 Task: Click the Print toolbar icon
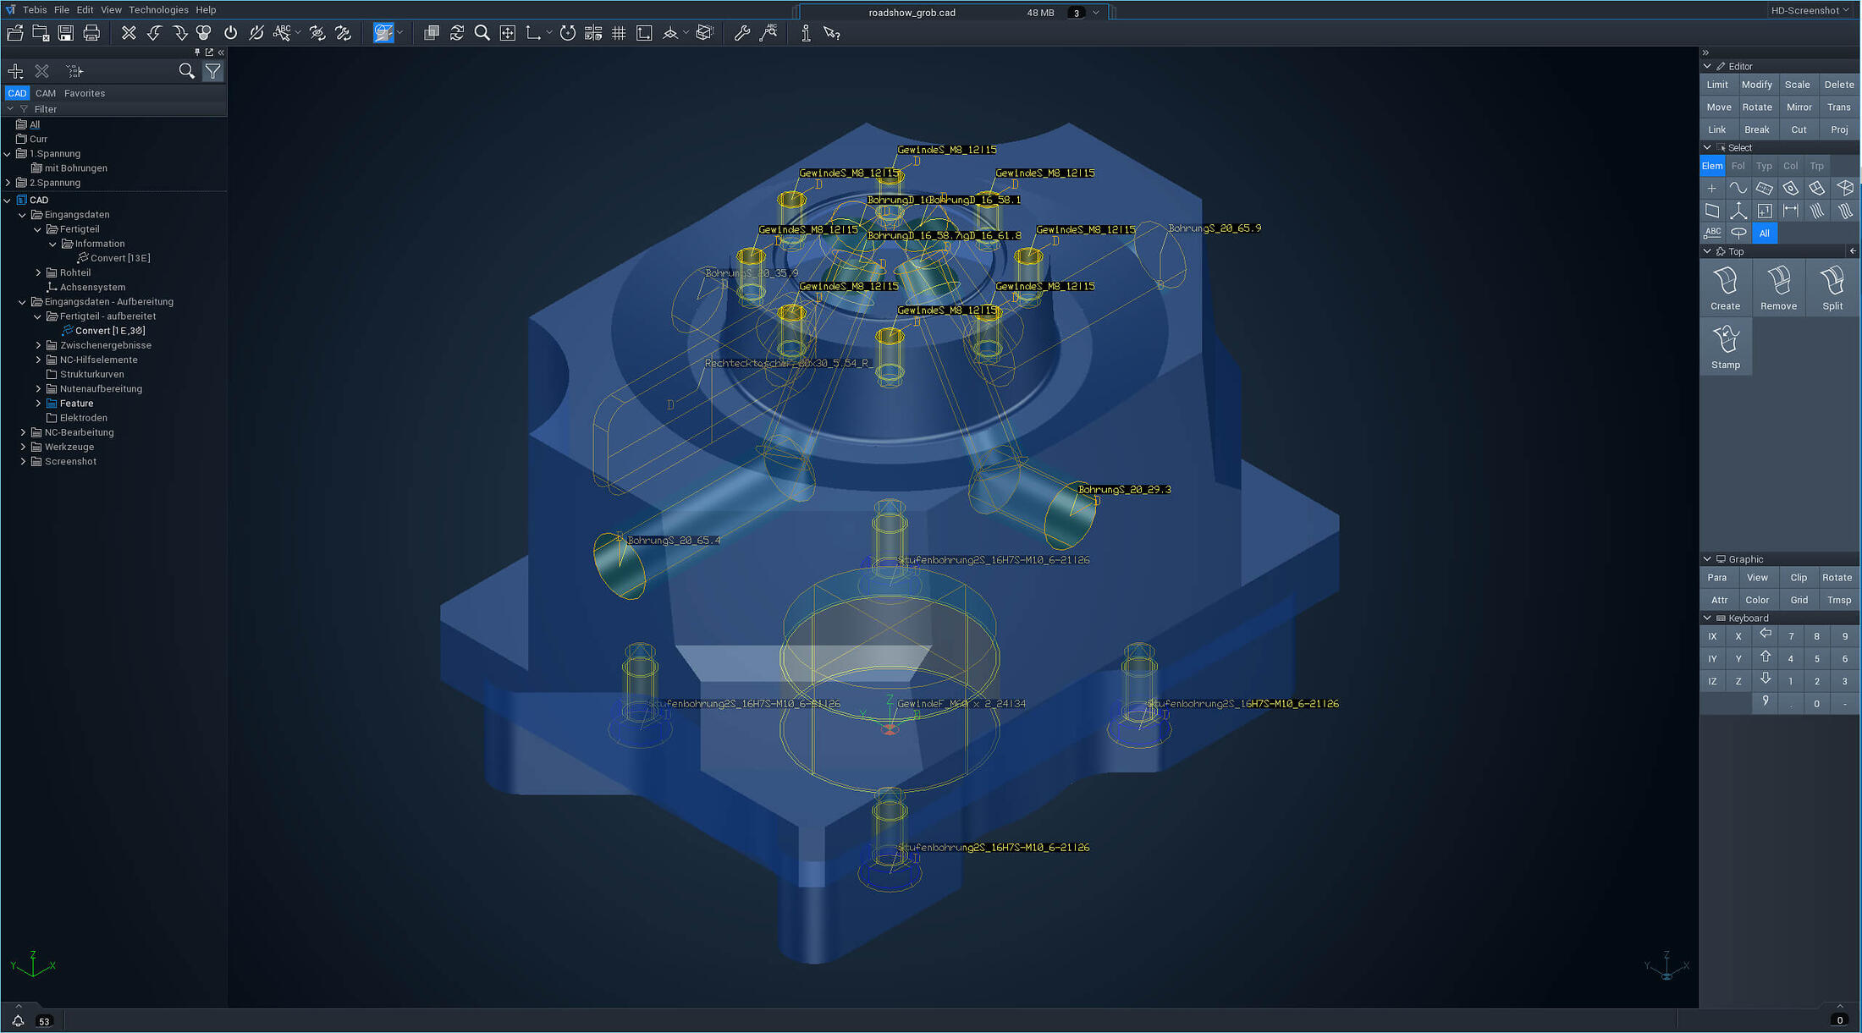91,33
